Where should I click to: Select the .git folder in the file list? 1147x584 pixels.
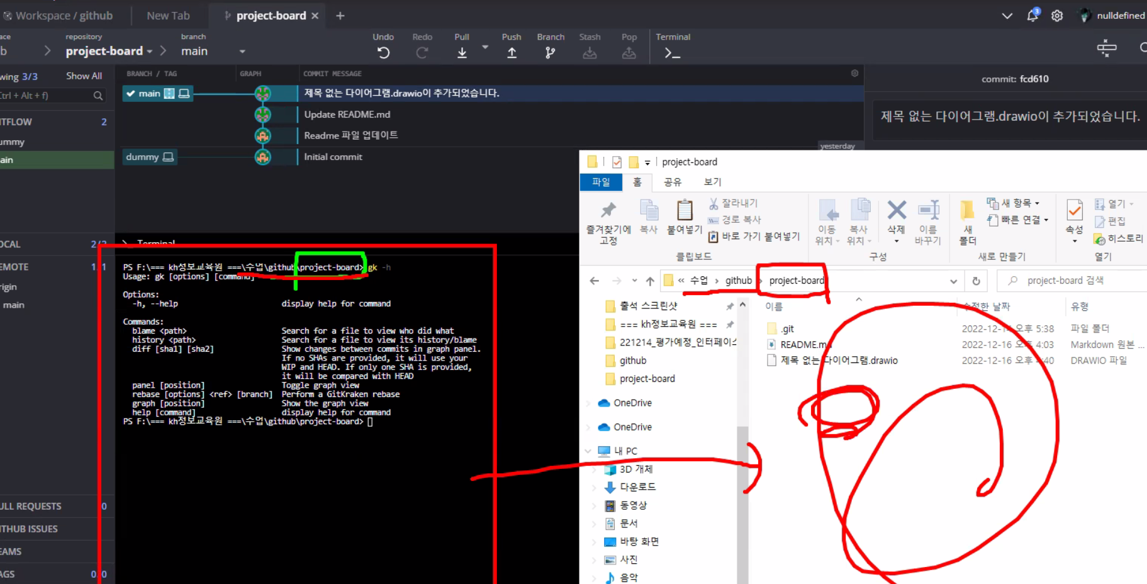[x=787, y=328]
